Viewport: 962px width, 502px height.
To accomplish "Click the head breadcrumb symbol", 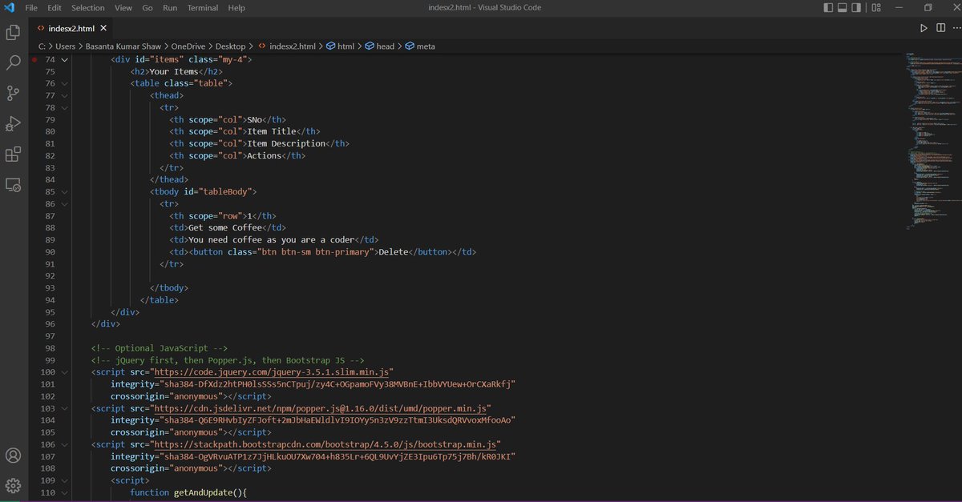I will coord(386,46).
